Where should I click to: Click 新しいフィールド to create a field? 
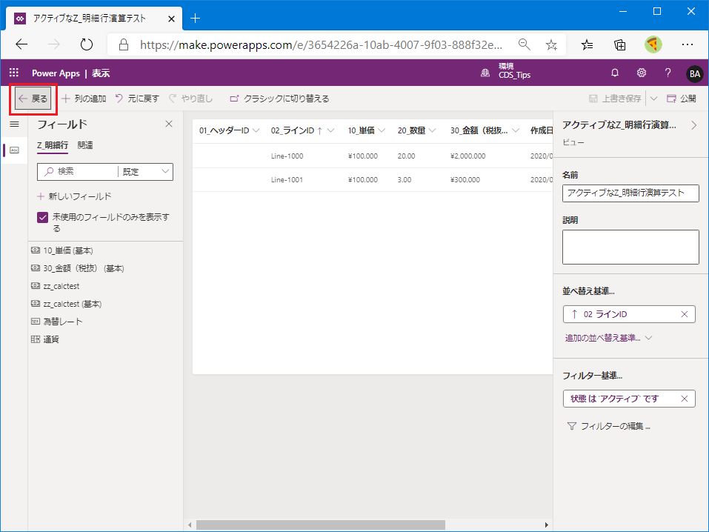(x=74, y=196)
